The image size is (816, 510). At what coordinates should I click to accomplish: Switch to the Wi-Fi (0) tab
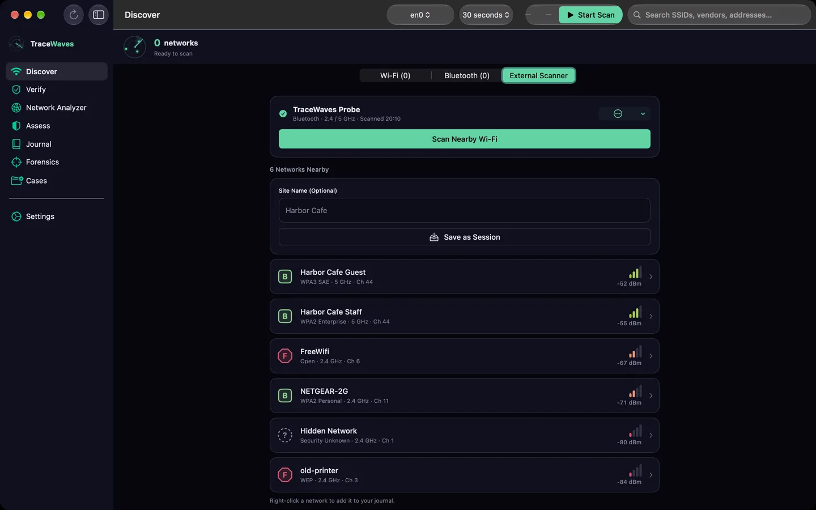point(395,75)
